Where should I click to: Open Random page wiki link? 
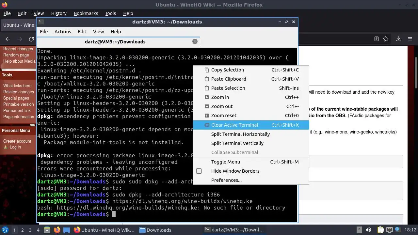[16, 55]
